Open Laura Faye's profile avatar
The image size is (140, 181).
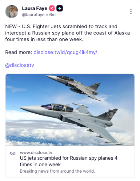pos(12,12)
